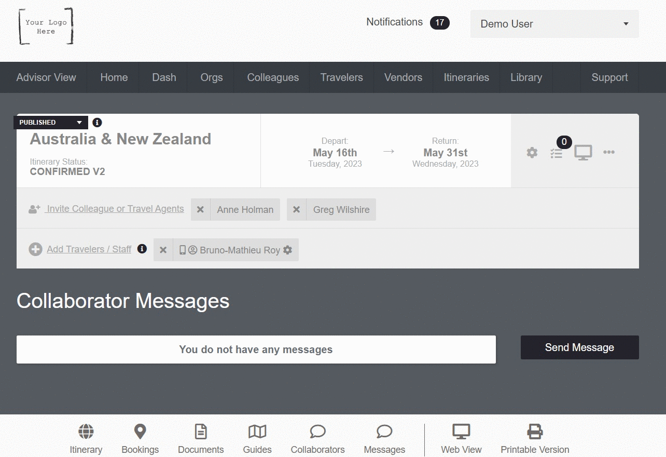Open the Colleagues navigation item
This screenshot has width=666, height=457.
[273, 77]
